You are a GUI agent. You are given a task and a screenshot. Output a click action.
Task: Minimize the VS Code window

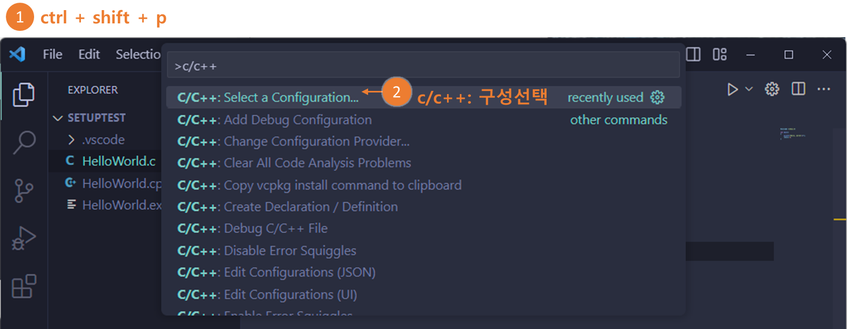751,55
